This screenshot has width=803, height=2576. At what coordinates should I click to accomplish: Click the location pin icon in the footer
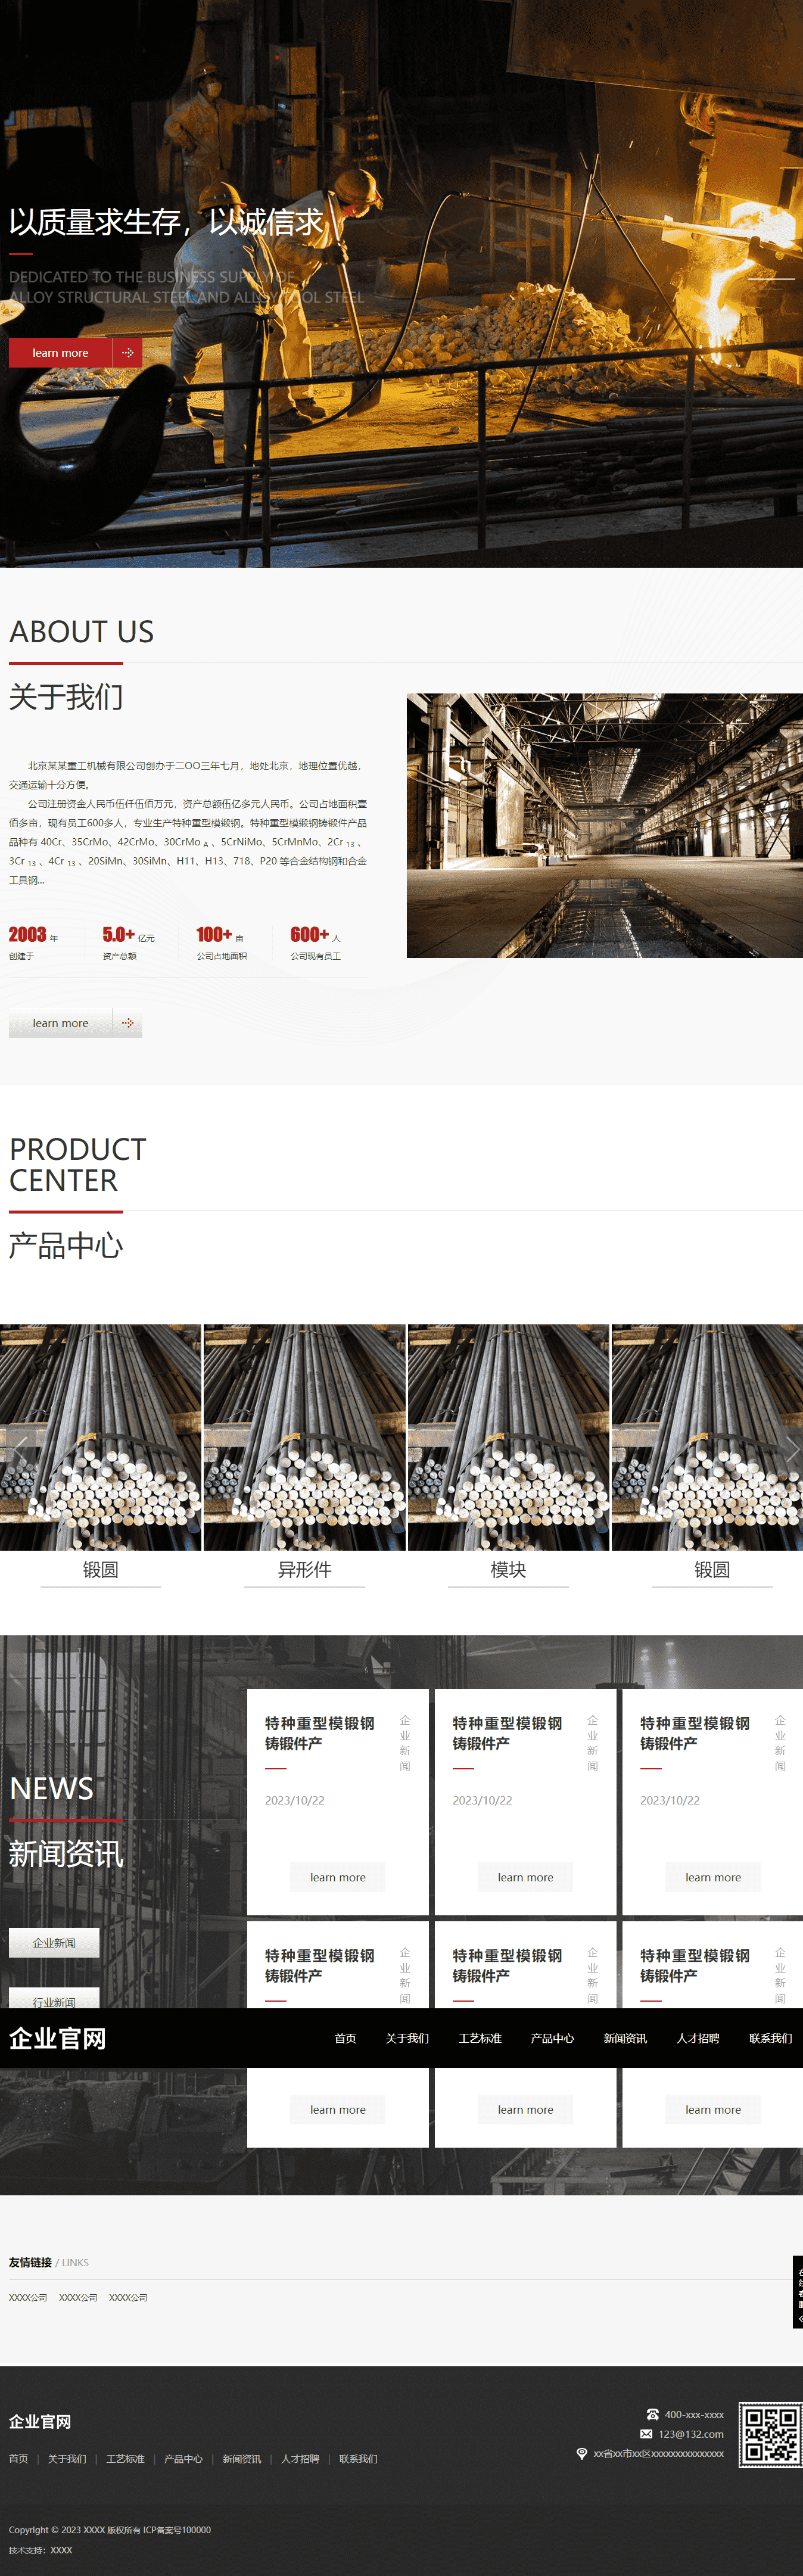(582, 2453)
